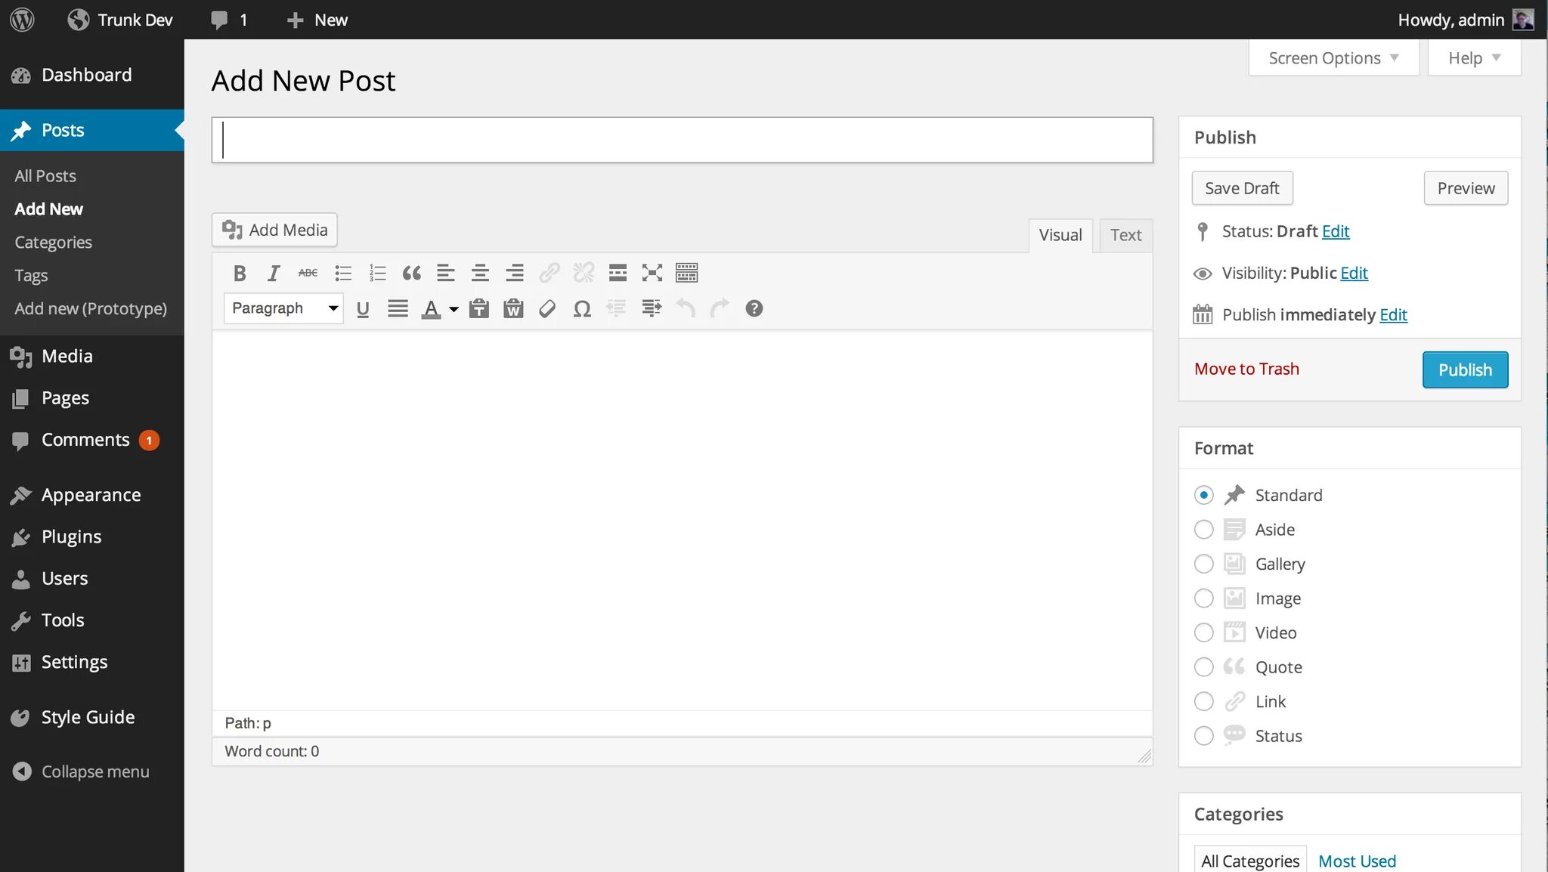Toggle Italic formatting in editor toolbar
The width and height of the screenshot is (1548, 872).
tap(274, 273)
